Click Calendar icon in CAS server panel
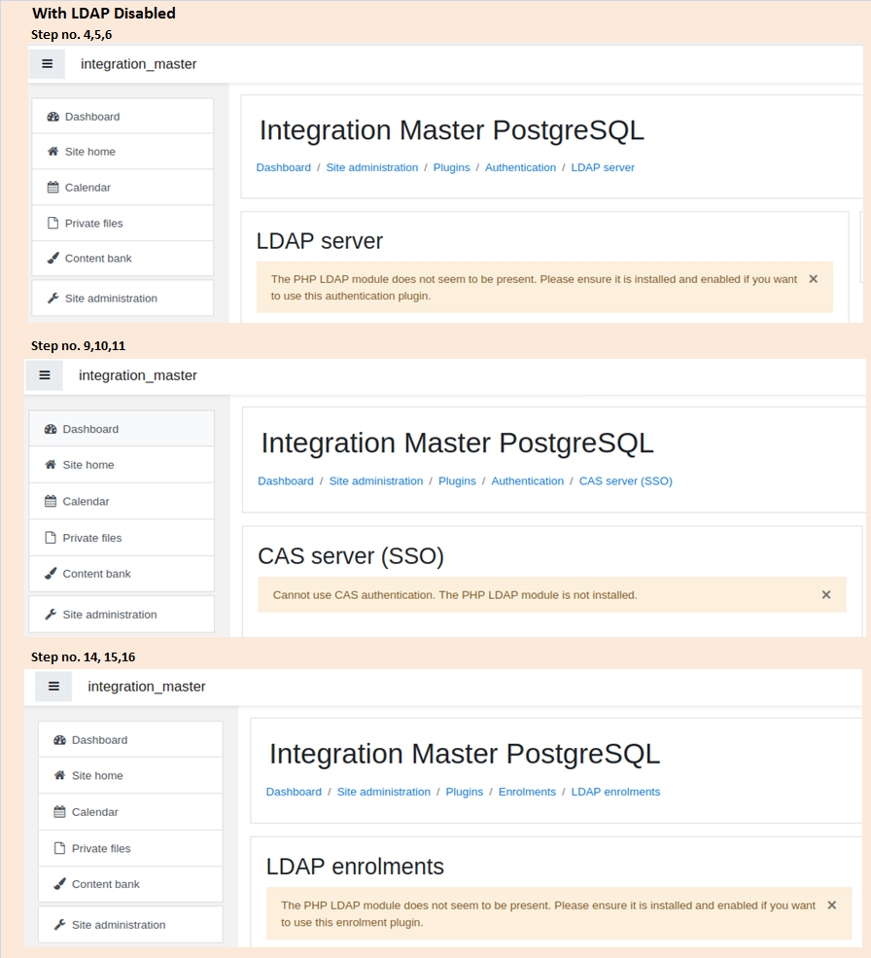Screen dimensions: 871x958 pyautogui.click(x=51, y=501)
